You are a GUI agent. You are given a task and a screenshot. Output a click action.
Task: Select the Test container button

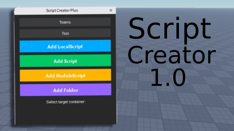[65, 33]
